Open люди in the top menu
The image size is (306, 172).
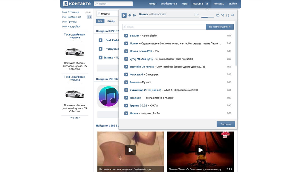(152, 4)
